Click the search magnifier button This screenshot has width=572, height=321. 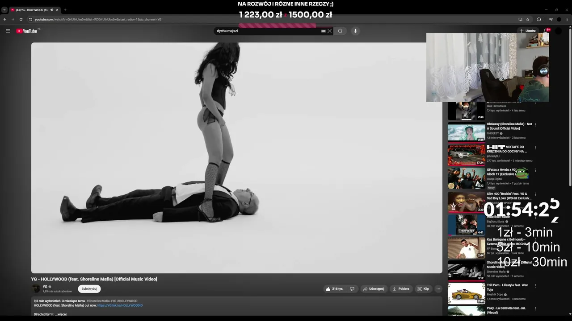tap(340, 31)
